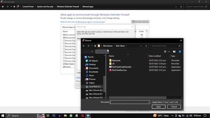Go back in the Control Panel window
This screenshot has width=210, height=118.
[3, 7]
